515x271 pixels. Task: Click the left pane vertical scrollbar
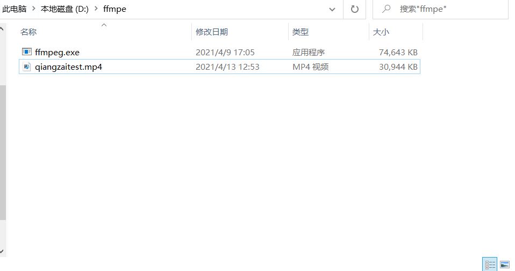tap(2, 150)
